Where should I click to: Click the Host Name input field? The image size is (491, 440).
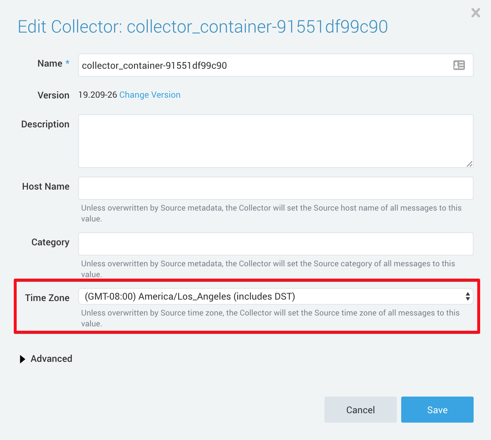pos(276,188)
